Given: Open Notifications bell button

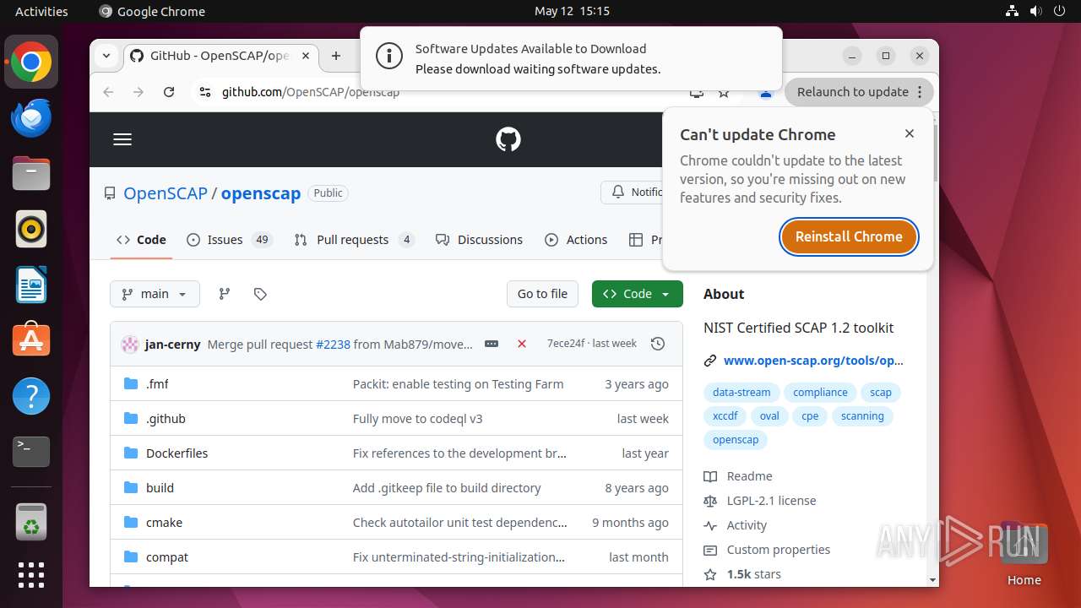Looking at the screenshot, I should (x=633, y=193).
